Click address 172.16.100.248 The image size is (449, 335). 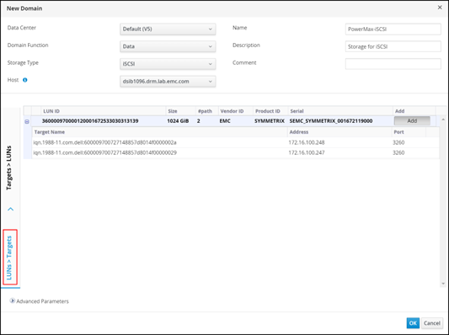point(307,142)
